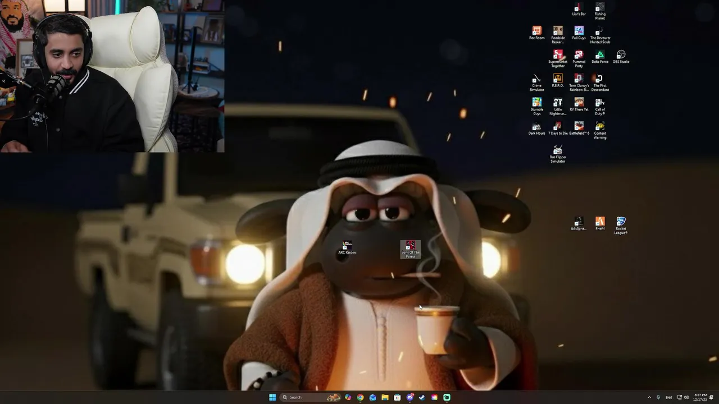Select the Crime Simulator icon
This screenshot has width=719, height=404.
click(536, 82)
